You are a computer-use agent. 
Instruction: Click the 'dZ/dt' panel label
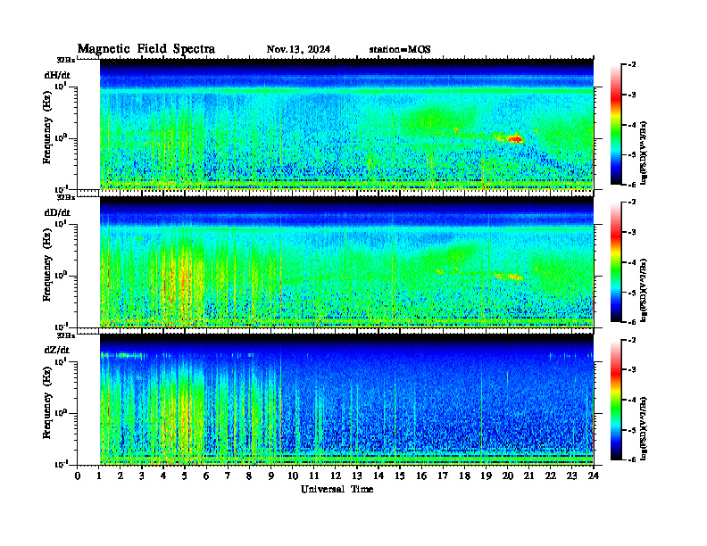tap(57, 350)
